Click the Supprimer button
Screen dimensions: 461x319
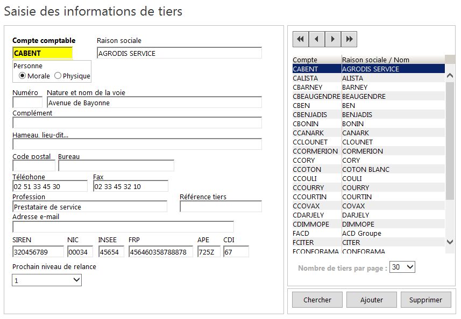(x=425, y=300)
